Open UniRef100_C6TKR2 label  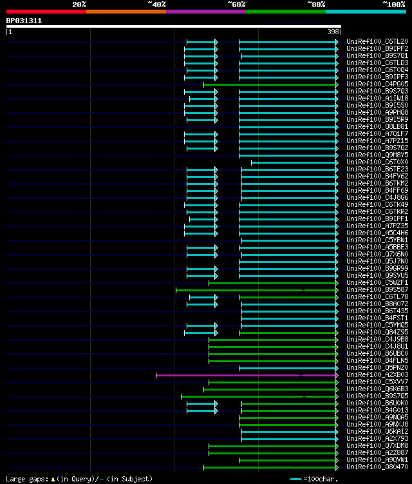point(377,212)
